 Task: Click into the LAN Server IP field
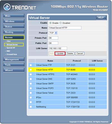point(58,48)
